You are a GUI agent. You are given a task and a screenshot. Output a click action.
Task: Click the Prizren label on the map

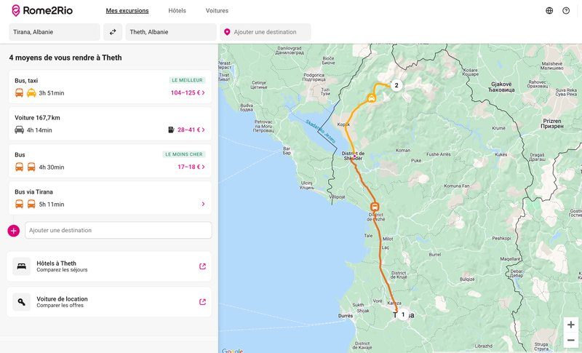(552, 124)
